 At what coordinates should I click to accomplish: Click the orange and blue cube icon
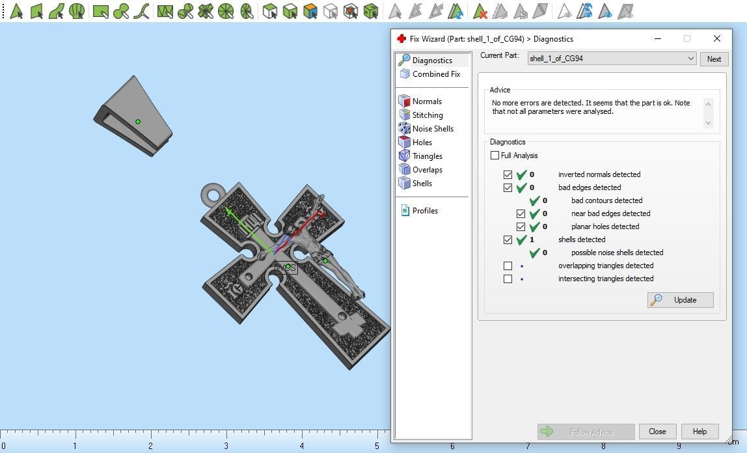point(310,10)
